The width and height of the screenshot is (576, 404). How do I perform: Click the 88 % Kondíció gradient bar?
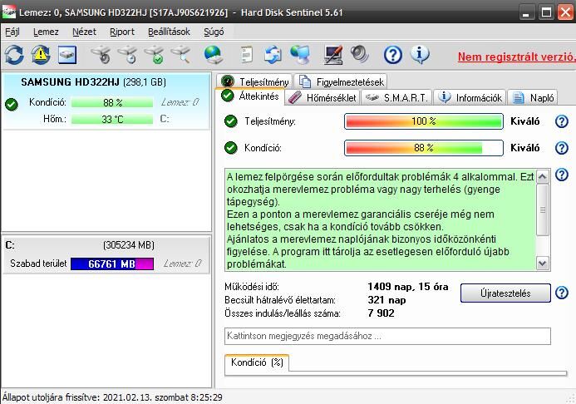click(x=424, y=148)
